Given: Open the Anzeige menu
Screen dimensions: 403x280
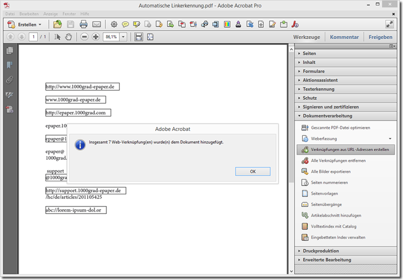Looking at the screenshot, I should click(51, 14).
